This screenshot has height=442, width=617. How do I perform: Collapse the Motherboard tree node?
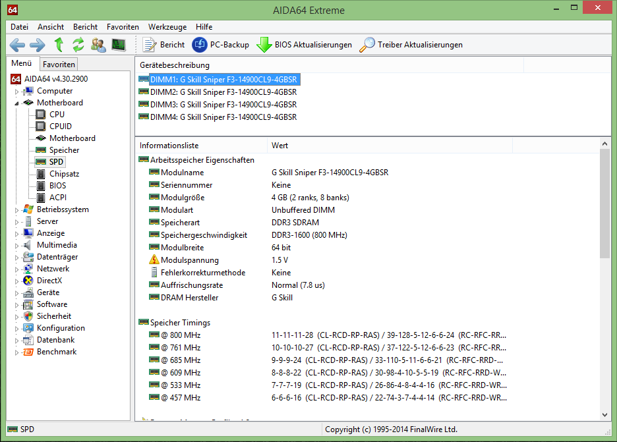tap(16, 103)
